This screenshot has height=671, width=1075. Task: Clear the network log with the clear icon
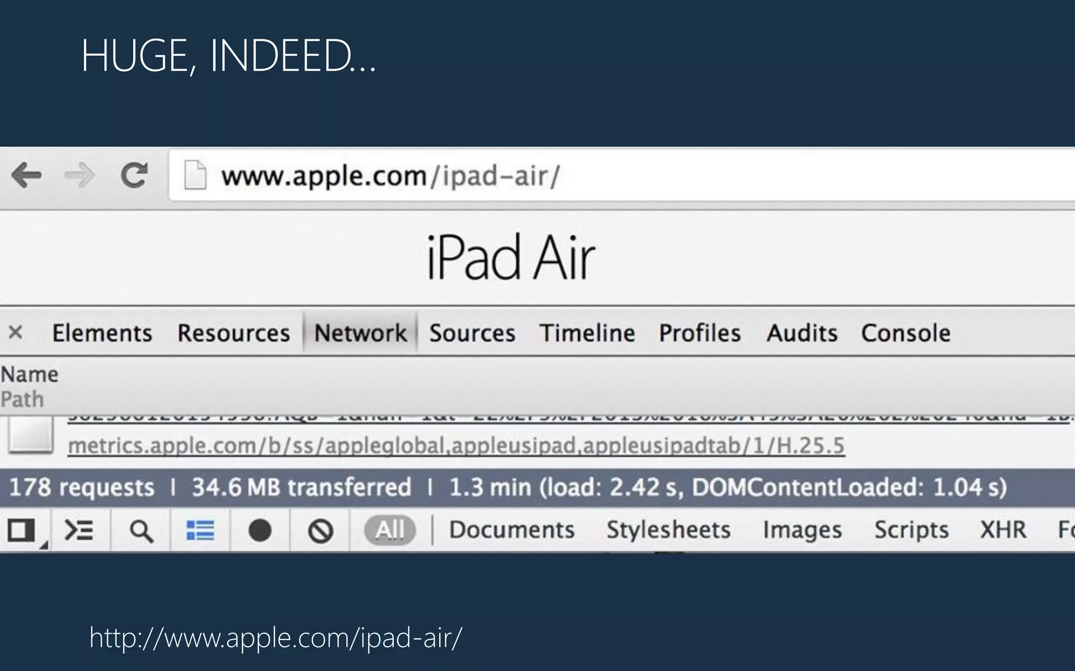pyautogui.click(x=321, y=530)
